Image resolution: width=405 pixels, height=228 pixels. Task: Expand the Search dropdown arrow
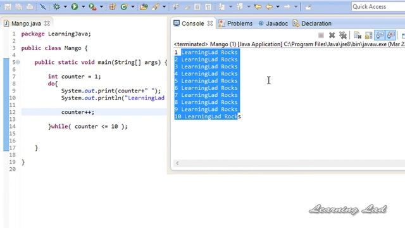tap(164, 7)
